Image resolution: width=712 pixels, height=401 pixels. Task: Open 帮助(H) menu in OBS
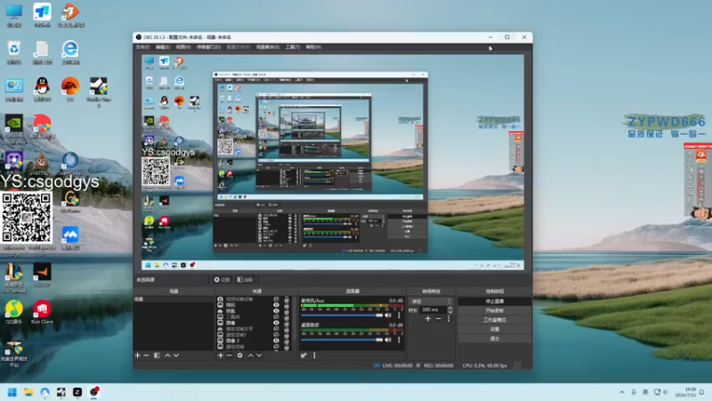(x=313, y=47)
